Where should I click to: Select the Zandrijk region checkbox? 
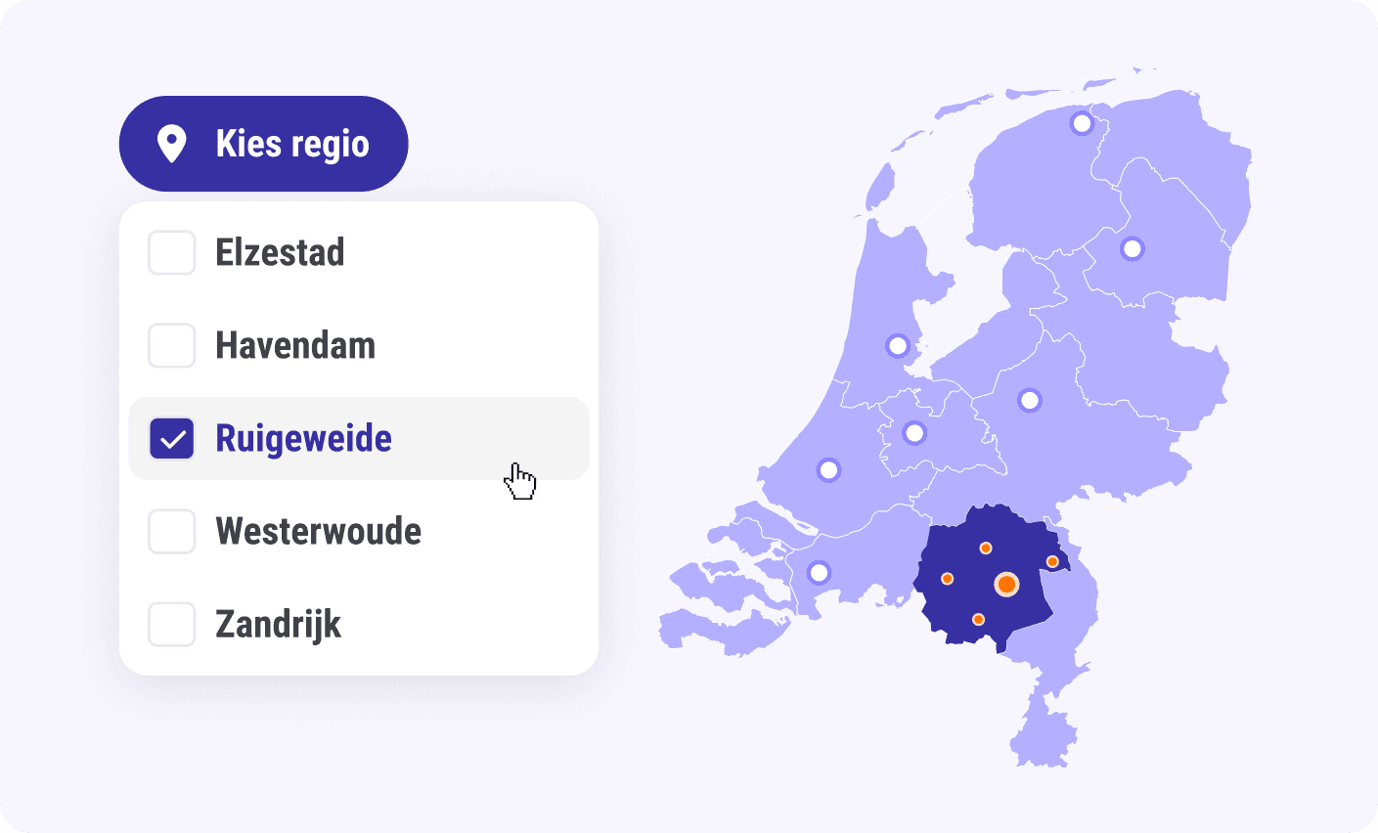(x=171, y=624)
